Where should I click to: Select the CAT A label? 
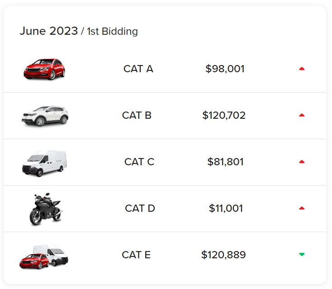[138, 69]
